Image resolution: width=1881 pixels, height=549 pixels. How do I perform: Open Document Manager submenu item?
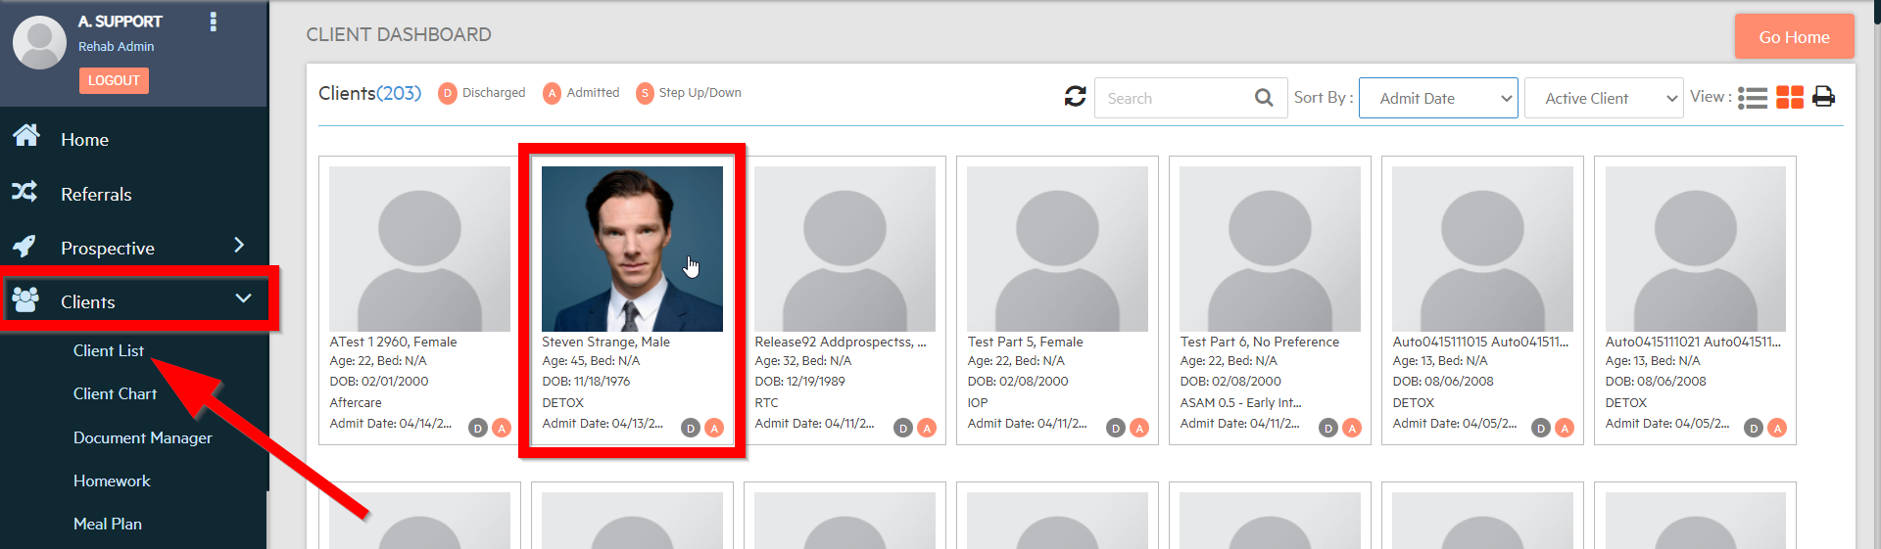point(142,437)
